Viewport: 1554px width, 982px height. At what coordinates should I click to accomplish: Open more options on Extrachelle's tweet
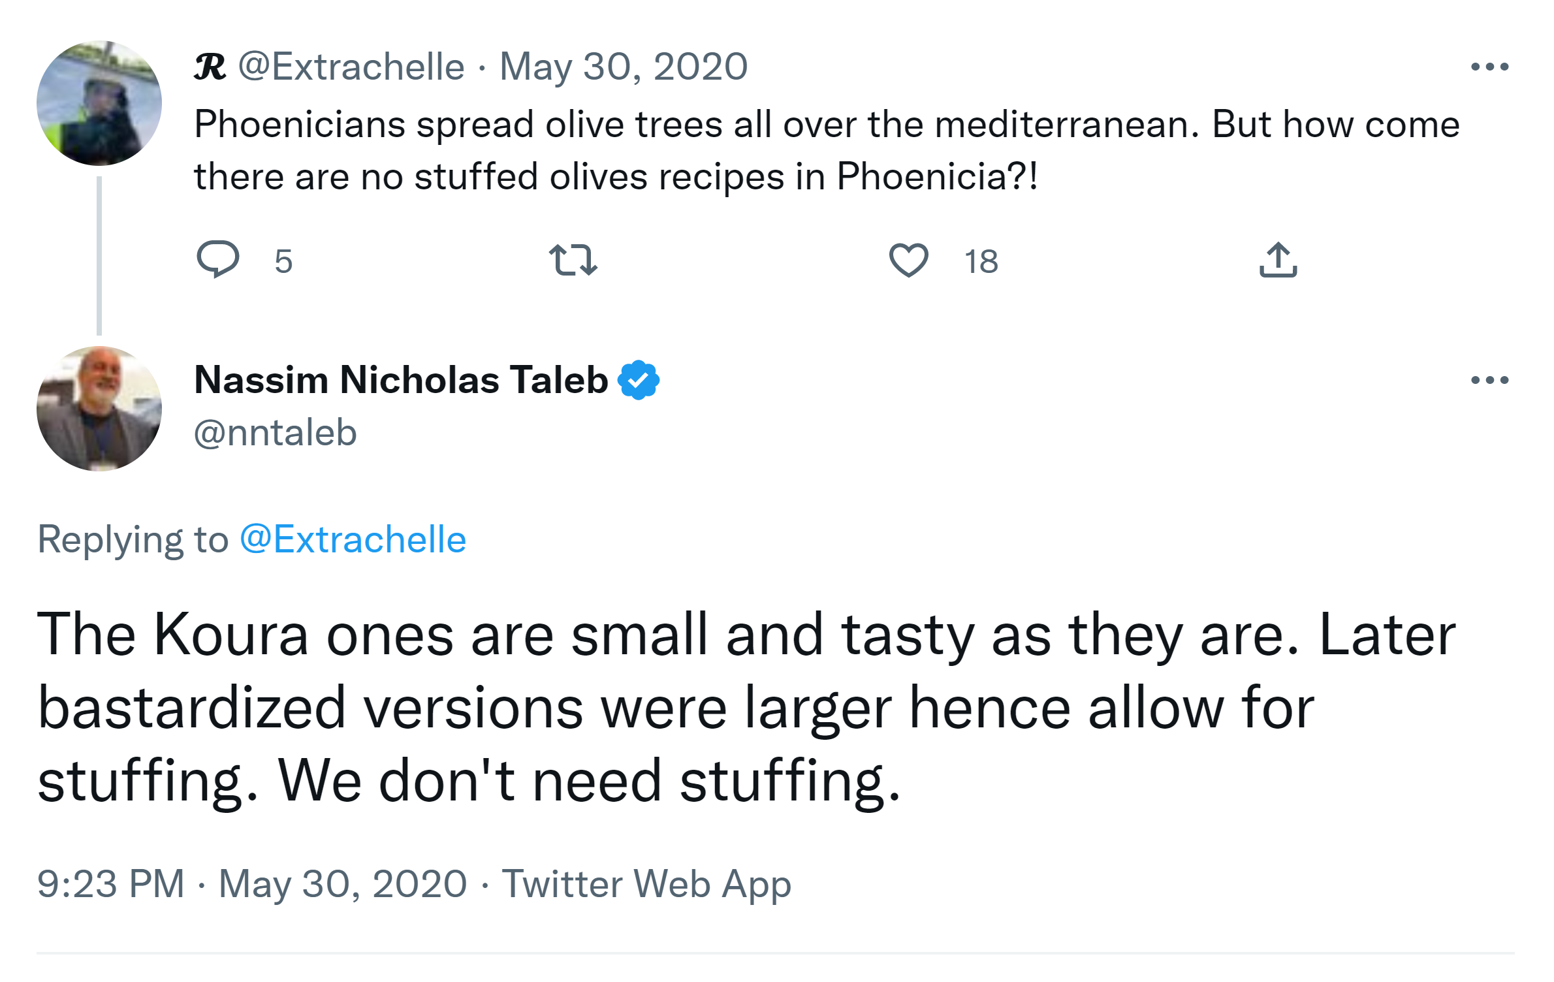tap(1489, 67)
